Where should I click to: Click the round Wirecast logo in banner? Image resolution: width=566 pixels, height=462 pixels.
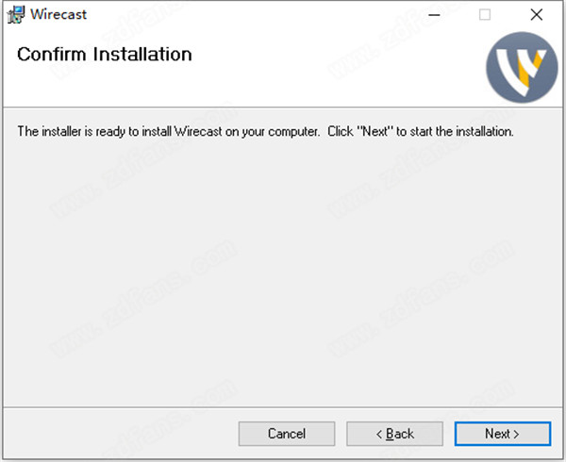[x=522, y=67]
